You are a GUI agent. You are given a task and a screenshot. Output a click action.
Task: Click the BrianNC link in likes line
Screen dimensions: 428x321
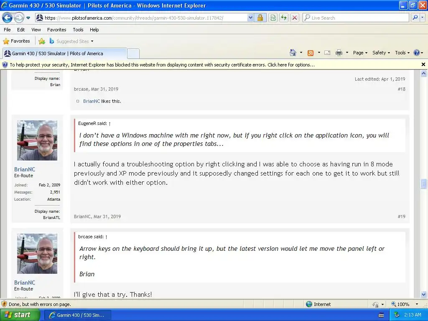coord(92,101)
